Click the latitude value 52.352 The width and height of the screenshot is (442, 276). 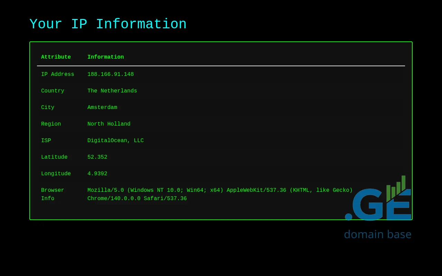pyautogui.click(x=97, y=157)
